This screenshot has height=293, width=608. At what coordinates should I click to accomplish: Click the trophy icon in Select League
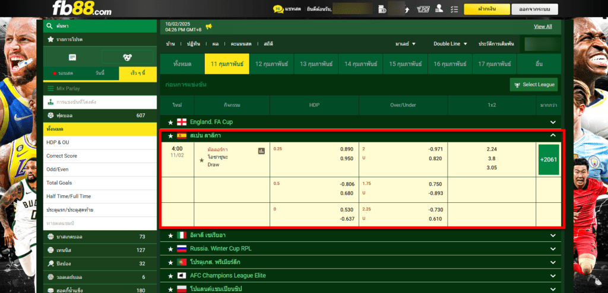(517, 85)
